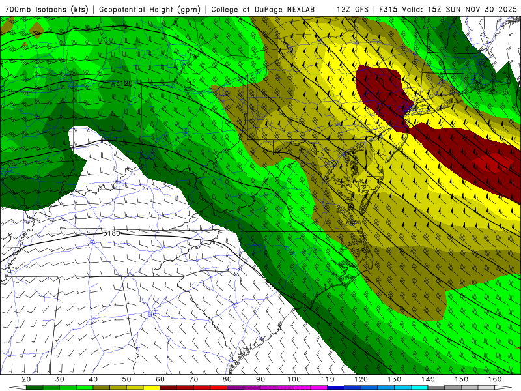Select the dark maroon legend swatch at 60
This screenshot has width=521, height=391.
[169, 388]
